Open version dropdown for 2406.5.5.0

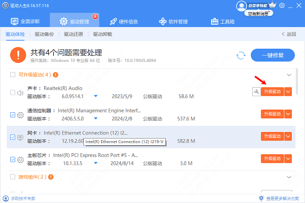(x=96, y=118)
